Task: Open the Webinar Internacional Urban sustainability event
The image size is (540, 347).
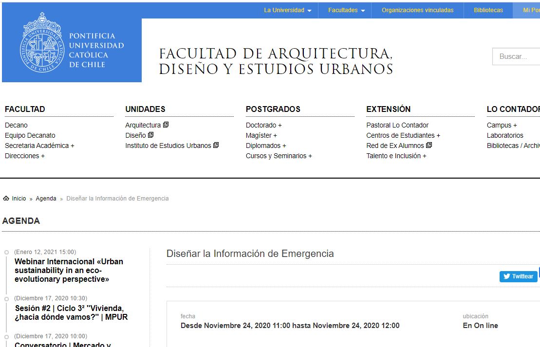Action: pyautogui.click(x=69, y=270)
